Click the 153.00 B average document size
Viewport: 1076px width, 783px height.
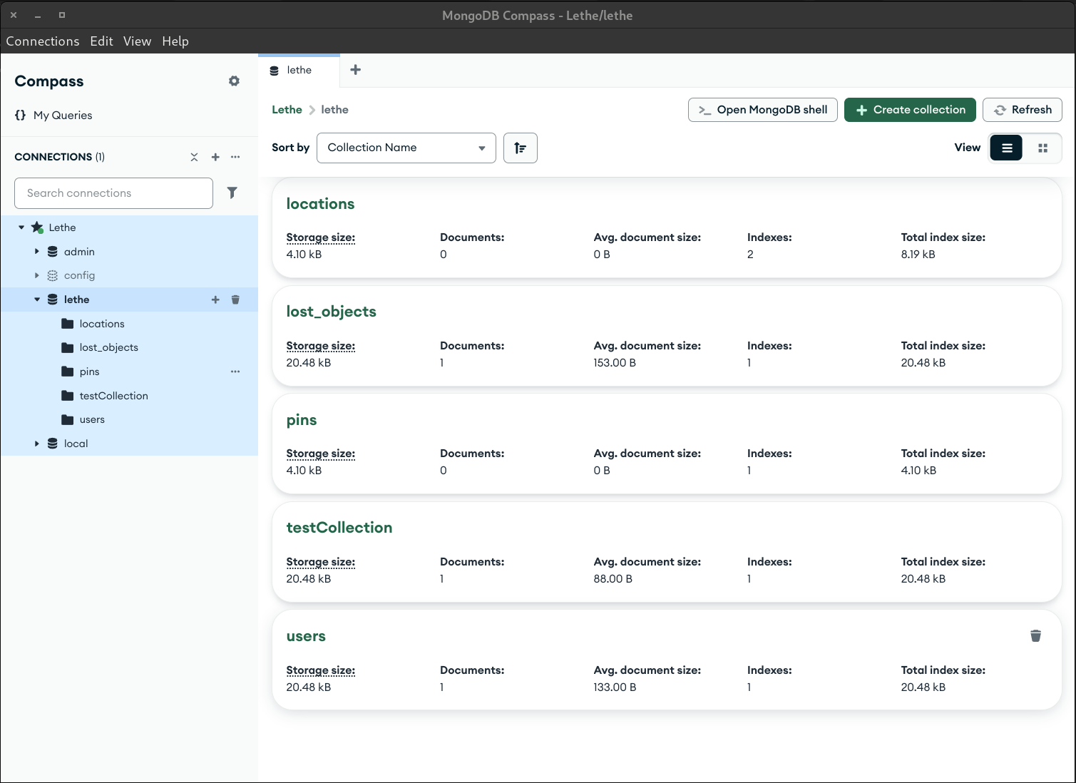click(x=615, y=363)
